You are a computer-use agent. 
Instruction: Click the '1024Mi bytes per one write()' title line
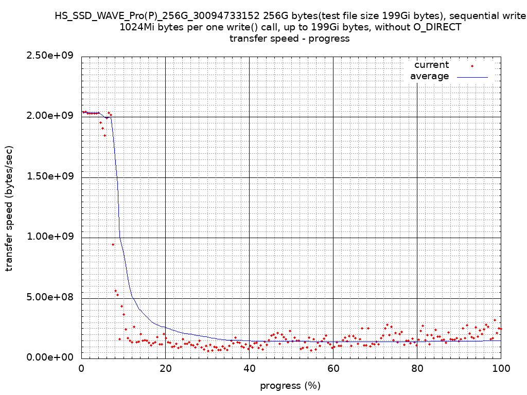click(290, 27)
